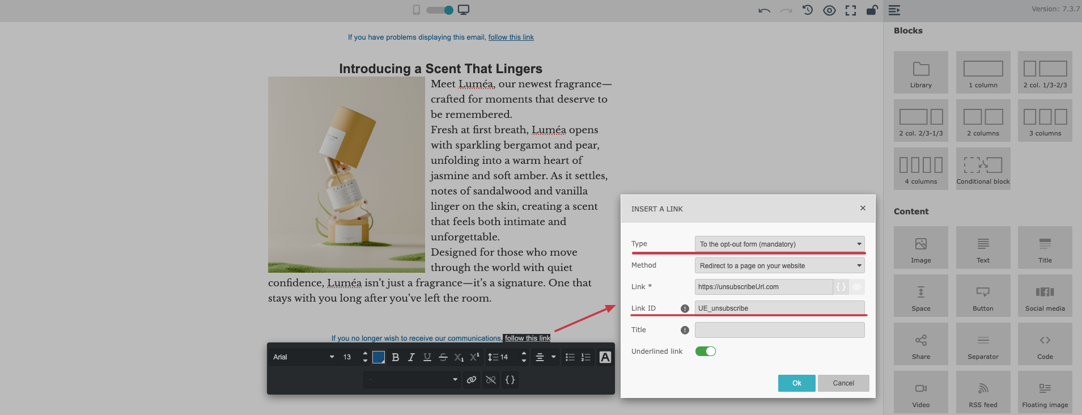Confirm the link with the Ok button
The height and width of the screenshot is (415, 1082).
coord(797,383)
